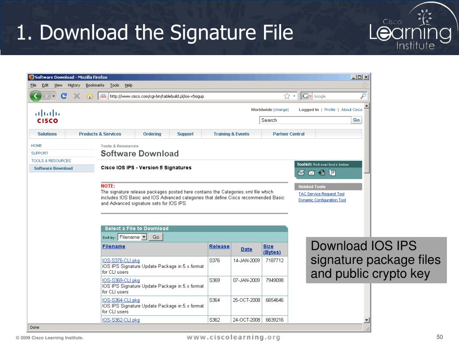The image size is (459, 344).
Task: Open the Tools menu
Action: click(x=114, y=85)
